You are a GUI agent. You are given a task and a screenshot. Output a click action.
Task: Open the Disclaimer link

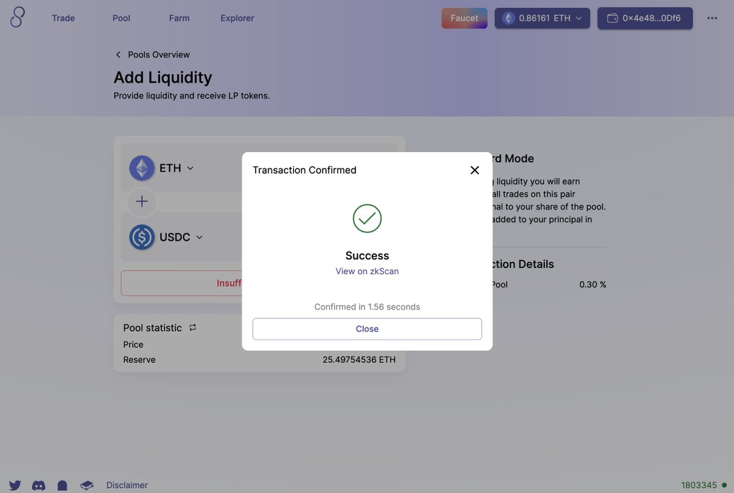127,485
